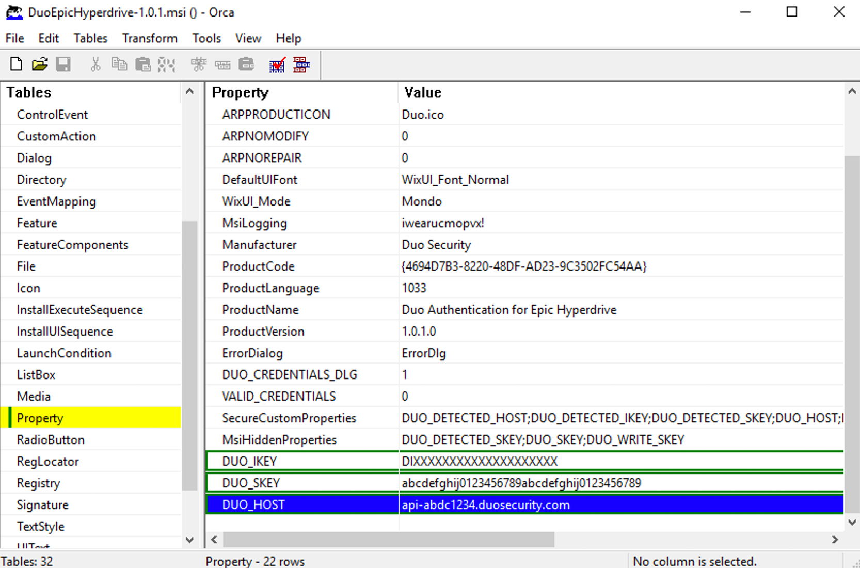Open the Tools menu

tap(206, 38)
